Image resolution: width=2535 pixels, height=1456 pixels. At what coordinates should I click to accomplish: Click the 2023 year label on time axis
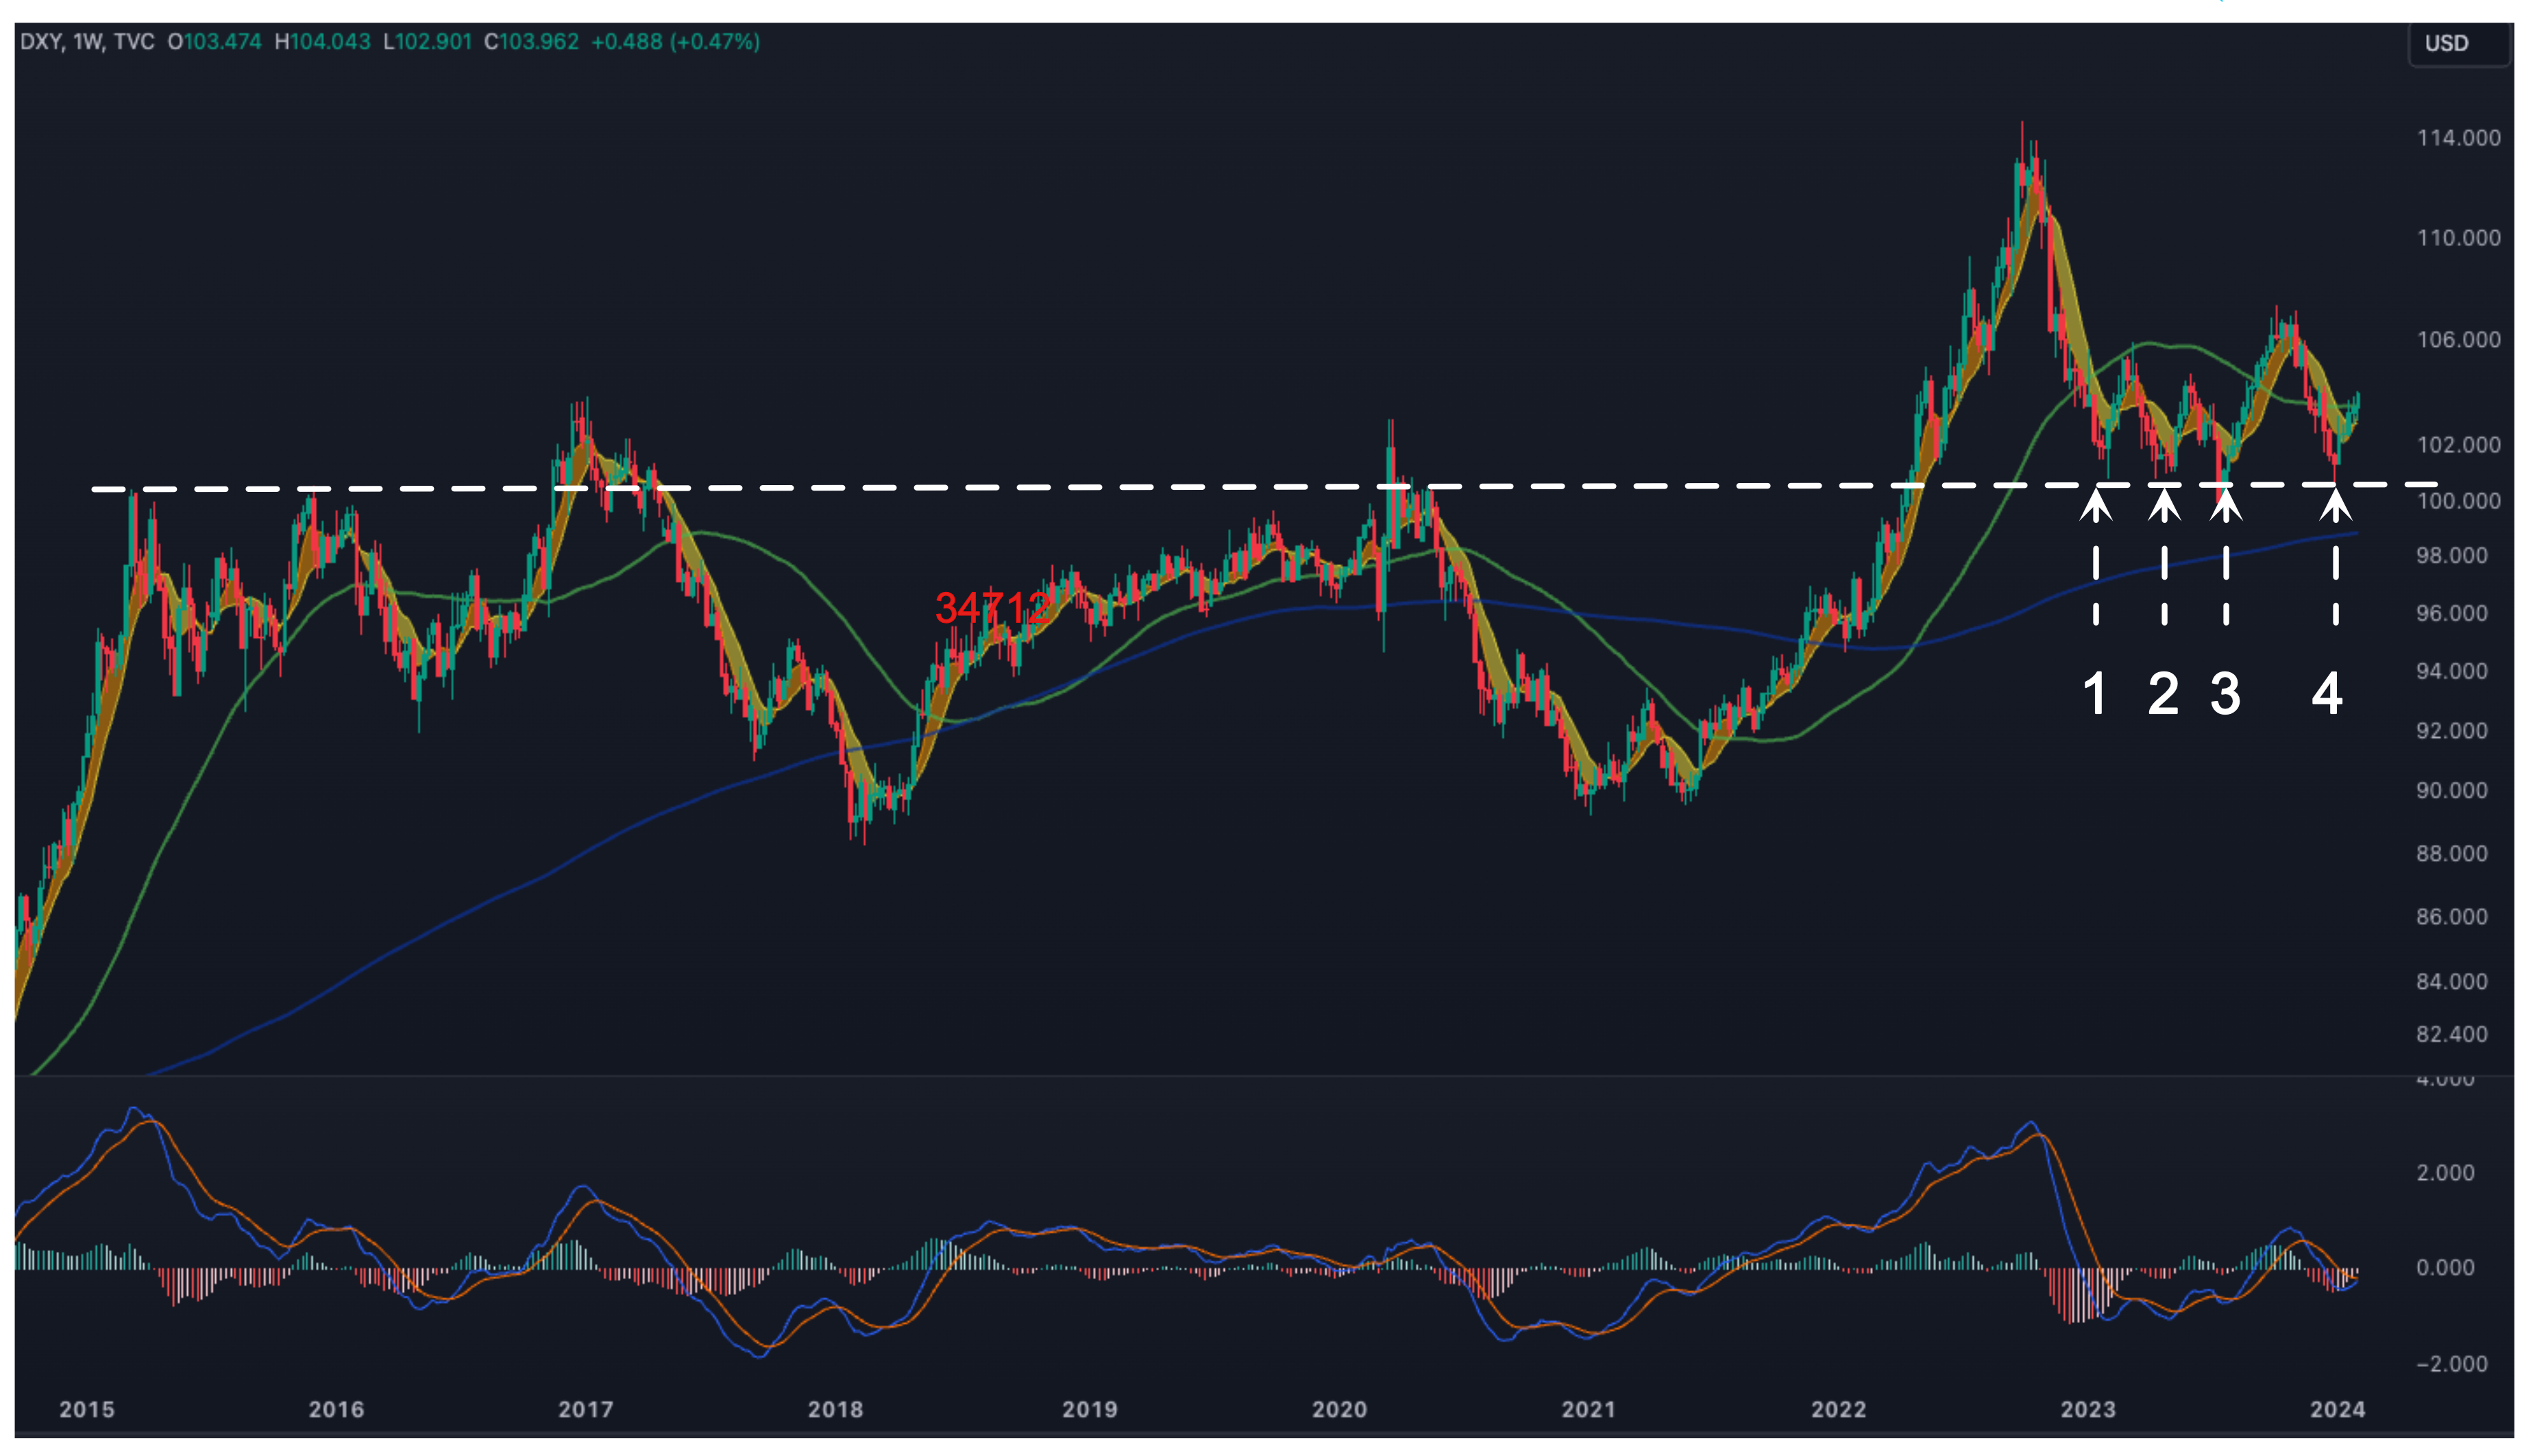pyautogui.click(x=2088, y=1409)
